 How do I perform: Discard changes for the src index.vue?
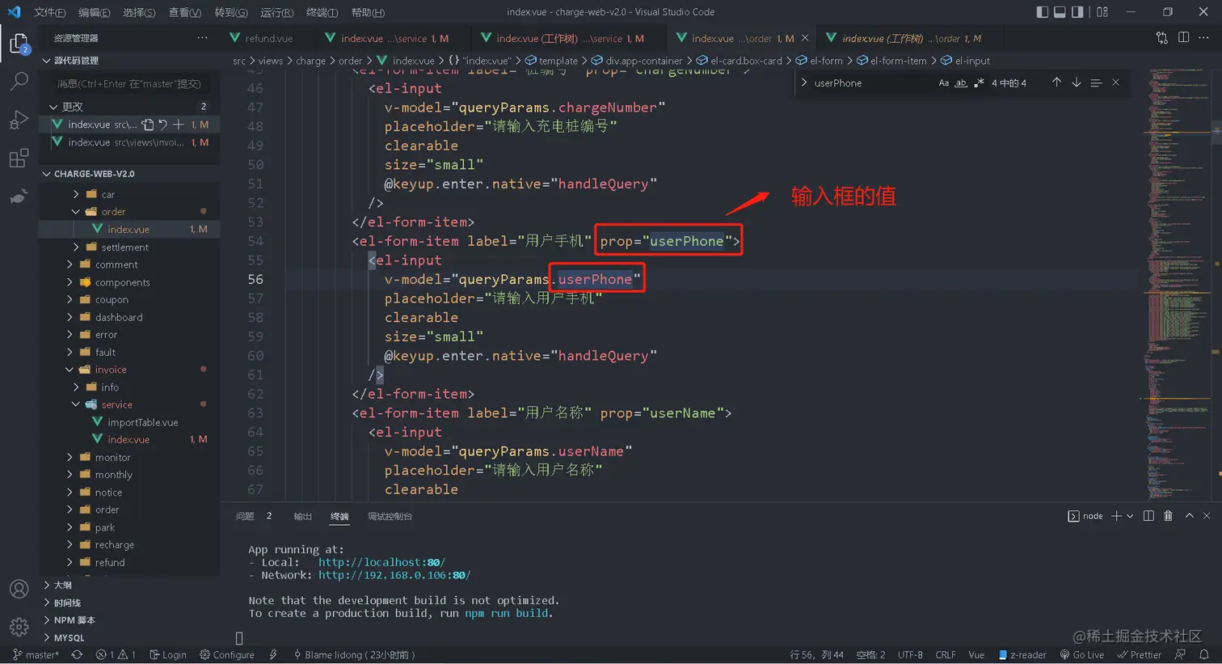(162, 125)
